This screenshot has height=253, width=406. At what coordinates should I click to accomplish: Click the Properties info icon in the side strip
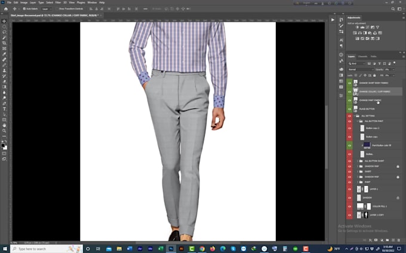coord(341,55)
